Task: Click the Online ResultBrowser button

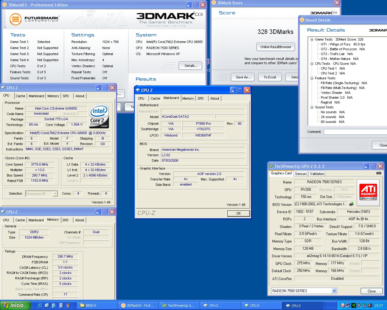Action: (276, 47)
